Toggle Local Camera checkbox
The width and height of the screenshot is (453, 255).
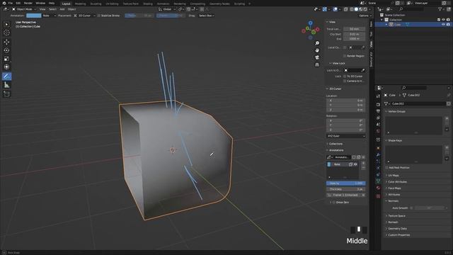click(345, 47)
